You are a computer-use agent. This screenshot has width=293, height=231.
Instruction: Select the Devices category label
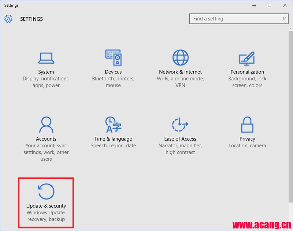pos(113,72)
